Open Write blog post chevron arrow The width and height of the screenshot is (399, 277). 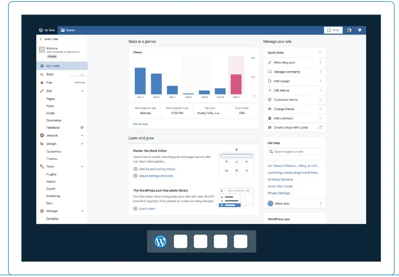(320, 62)
